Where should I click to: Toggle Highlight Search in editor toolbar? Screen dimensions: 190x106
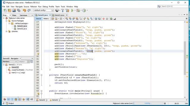[77, 19]
